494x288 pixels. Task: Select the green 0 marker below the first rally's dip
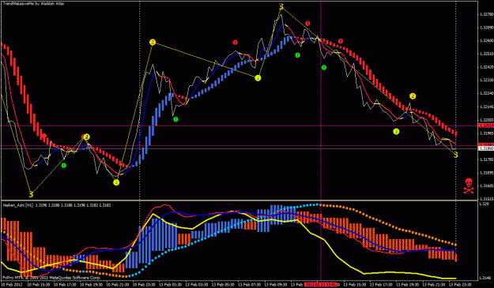pyautogui.click(x=175, y=119)
